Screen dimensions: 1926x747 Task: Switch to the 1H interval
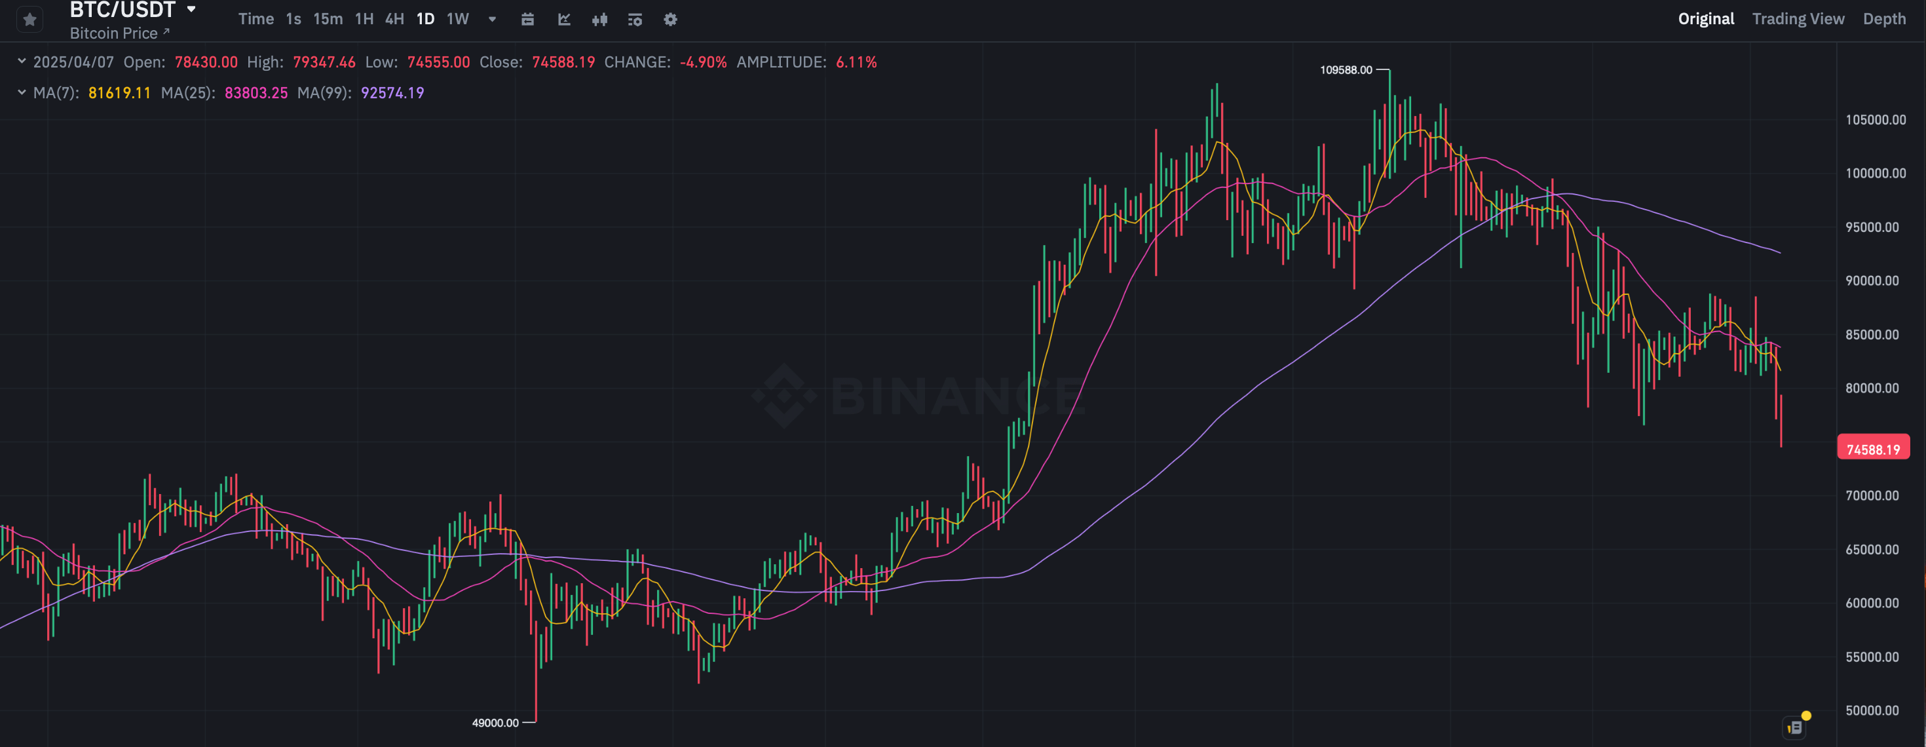pyautogui.click(x=364, y=20)
